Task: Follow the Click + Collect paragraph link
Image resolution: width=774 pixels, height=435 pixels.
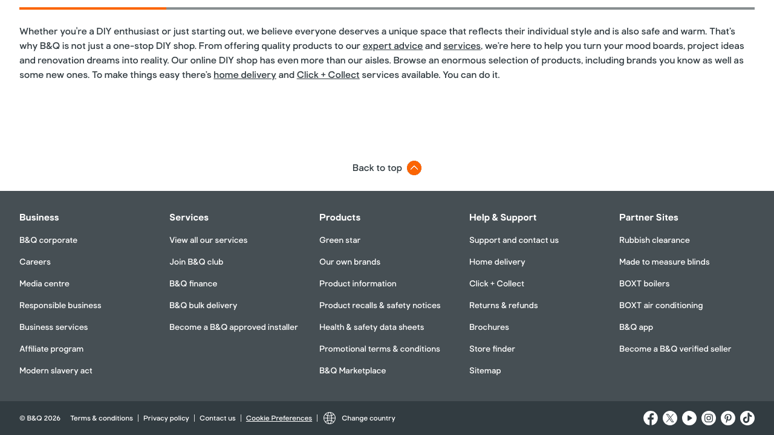Action: click(x=328, y=75)
